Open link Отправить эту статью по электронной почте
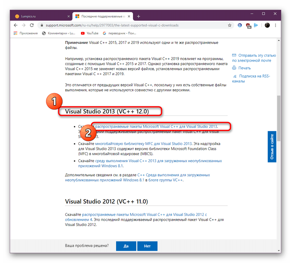The height and width of the screenshot is (263, 291). pos(254,58)
